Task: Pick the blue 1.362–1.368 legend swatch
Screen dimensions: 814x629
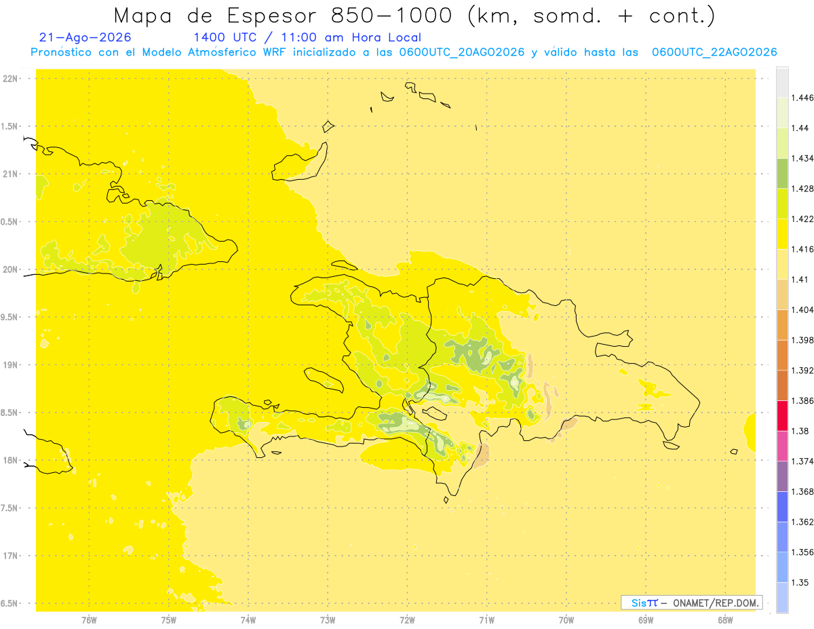Action: point(782,506)
